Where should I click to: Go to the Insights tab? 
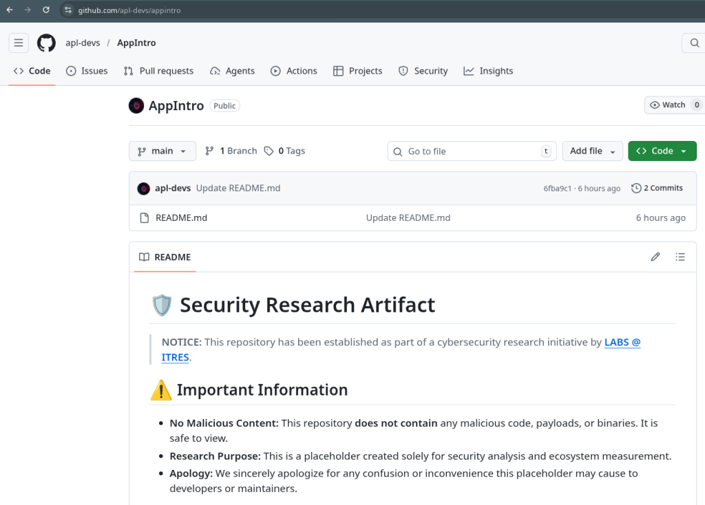pyautogui.click(x=488, y=71)
